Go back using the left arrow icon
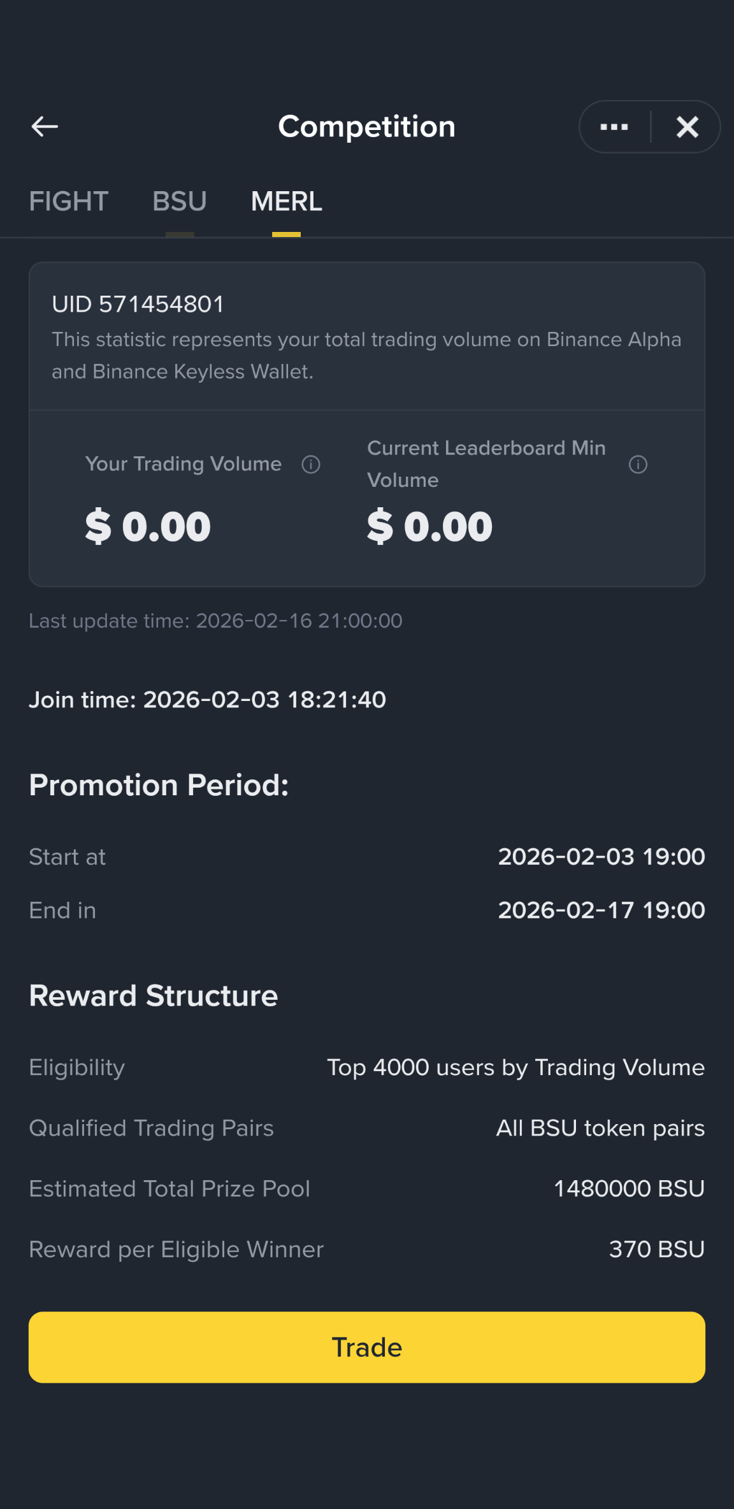Viewport: 734px width, 1509px height. tap(45, 126)
